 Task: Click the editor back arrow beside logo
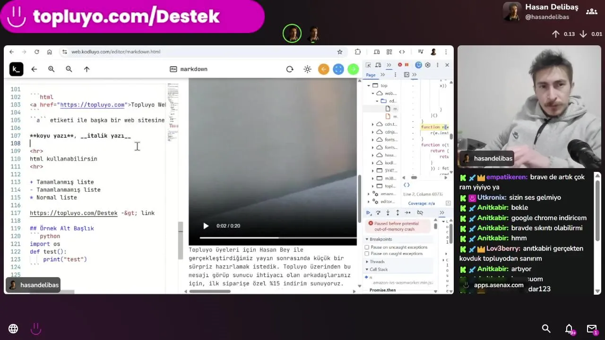click(x=34, y=69)
